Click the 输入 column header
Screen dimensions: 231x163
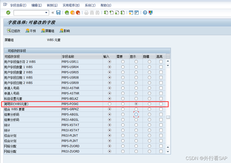click(x=109, y=57)
